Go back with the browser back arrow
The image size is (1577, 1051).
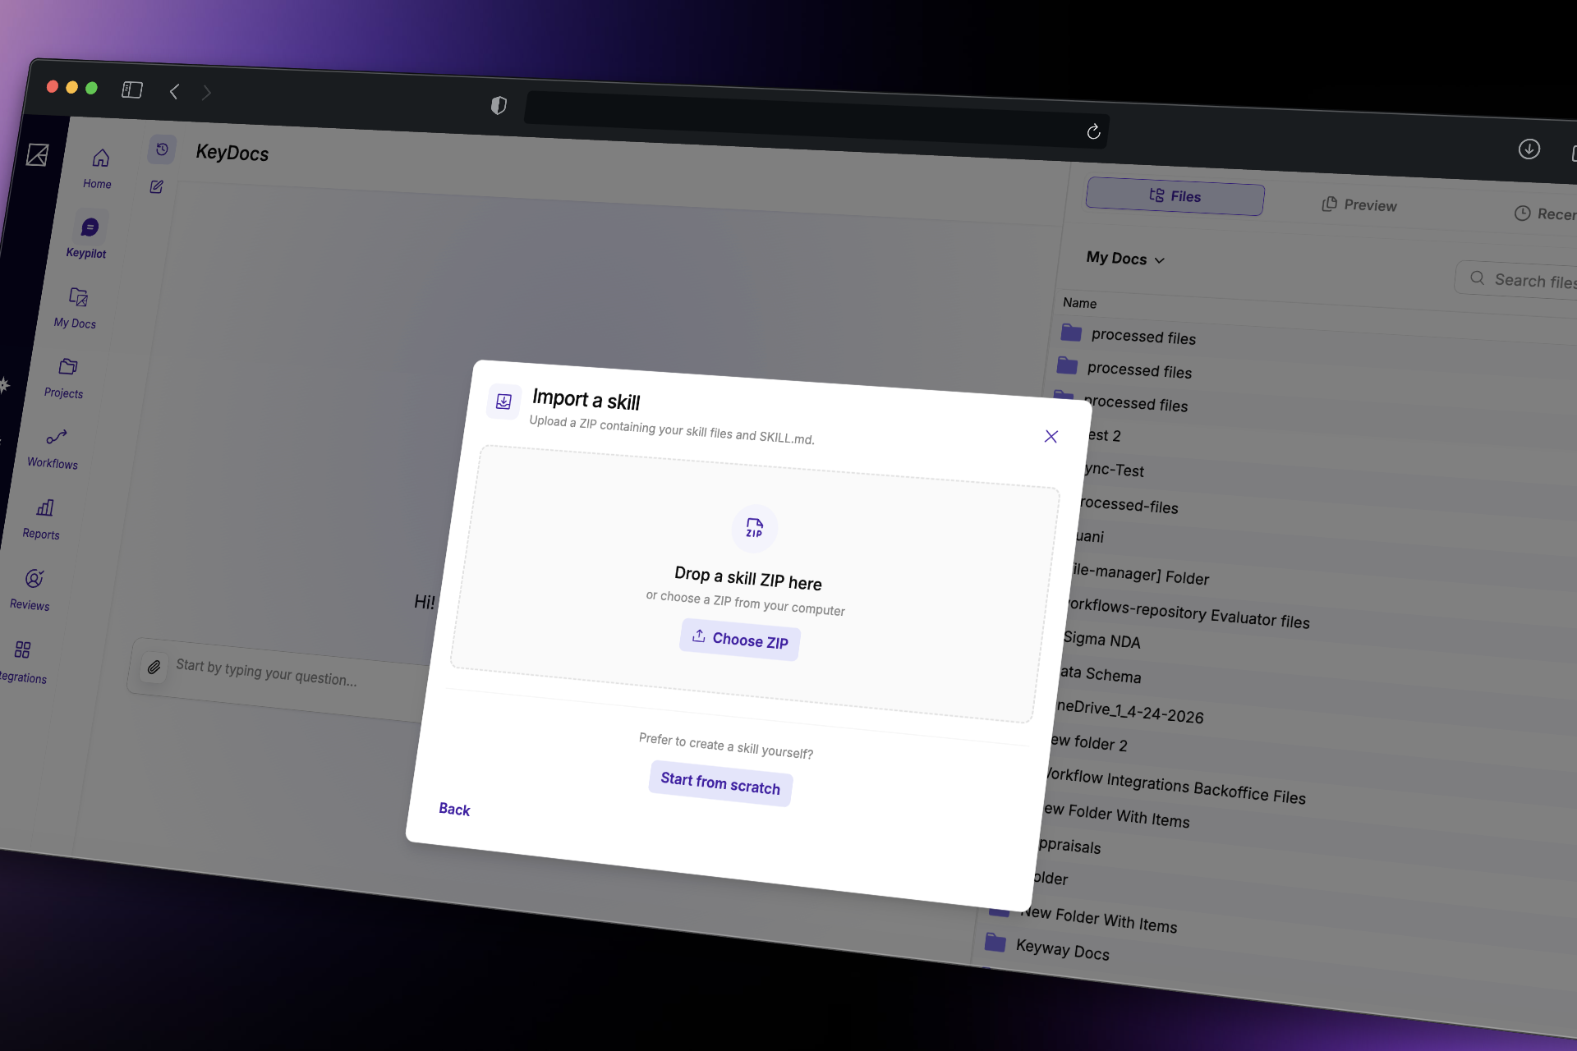tap(174, 91)
